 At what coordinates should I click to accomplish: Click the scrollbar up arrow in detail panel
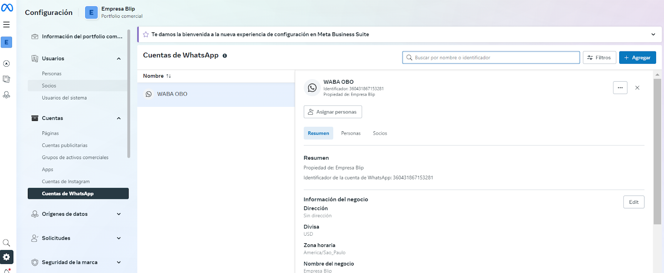pos(657,75)
